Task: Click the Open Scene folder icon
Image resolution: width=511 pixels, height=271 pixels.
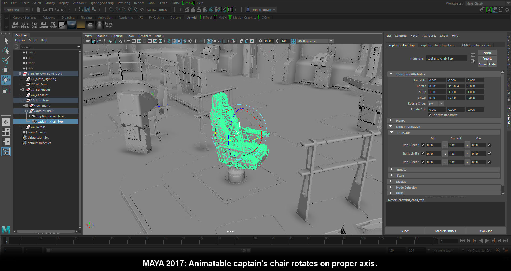Action: click(x=45, y=10)
